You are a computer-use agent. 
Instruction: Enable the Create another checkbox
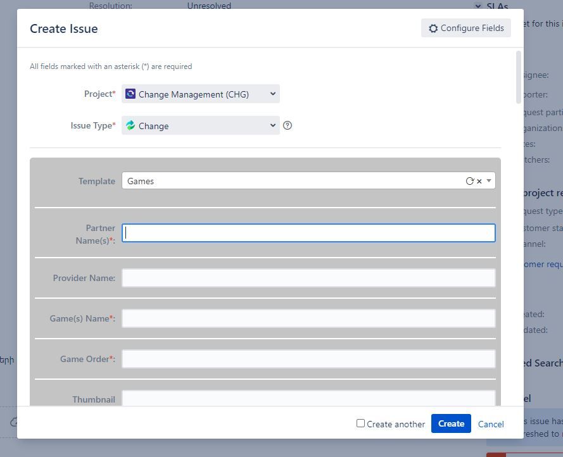[360, 423]
